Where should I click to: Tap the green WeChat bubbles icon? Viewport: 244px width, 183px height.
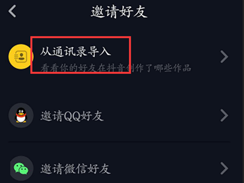click(x=21, y=168)
